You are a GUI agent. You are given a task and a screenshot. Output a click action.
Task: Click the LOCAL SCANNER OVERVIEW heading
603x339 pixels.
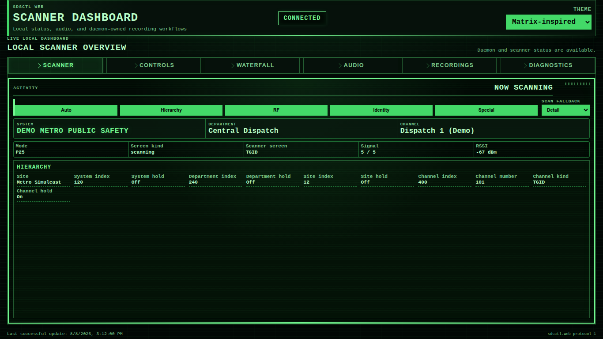[67, 47]
